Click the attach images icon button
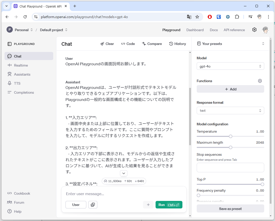Image resolution: width=275 pixels, height=221 pixels. 93,205
